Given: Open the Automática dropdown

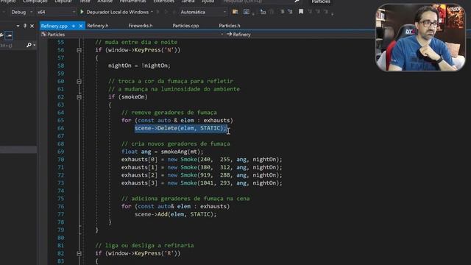Looking at the screenshot, I should click(203, 12).
